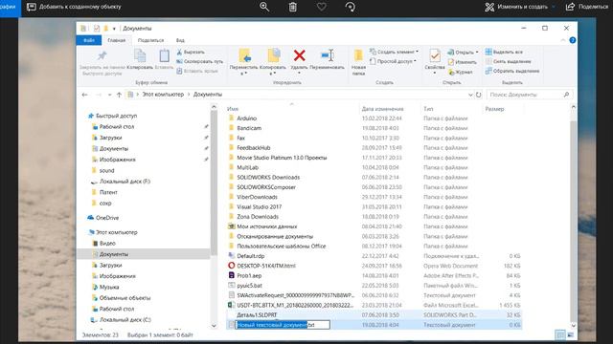Viewport: 613px width, 344px height.
Task: Click Поделиться share button
Action: click(587, 7)
